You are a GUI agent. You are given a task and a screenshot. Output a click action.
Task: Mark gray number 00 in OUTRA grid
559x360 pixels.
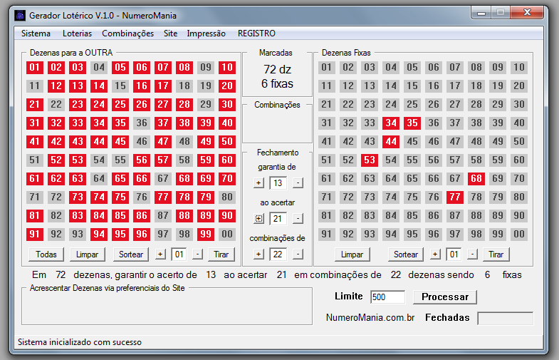227,235
